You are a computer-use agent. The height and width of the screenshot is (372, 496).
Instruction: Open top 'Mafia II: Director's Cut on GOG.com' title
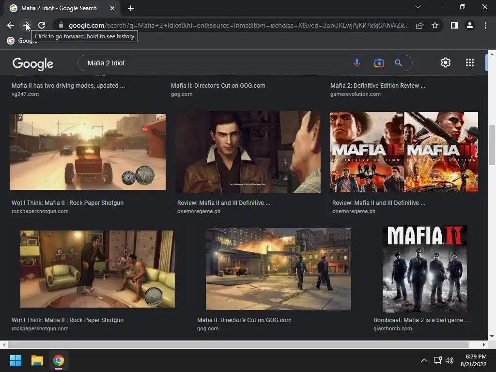218,85
